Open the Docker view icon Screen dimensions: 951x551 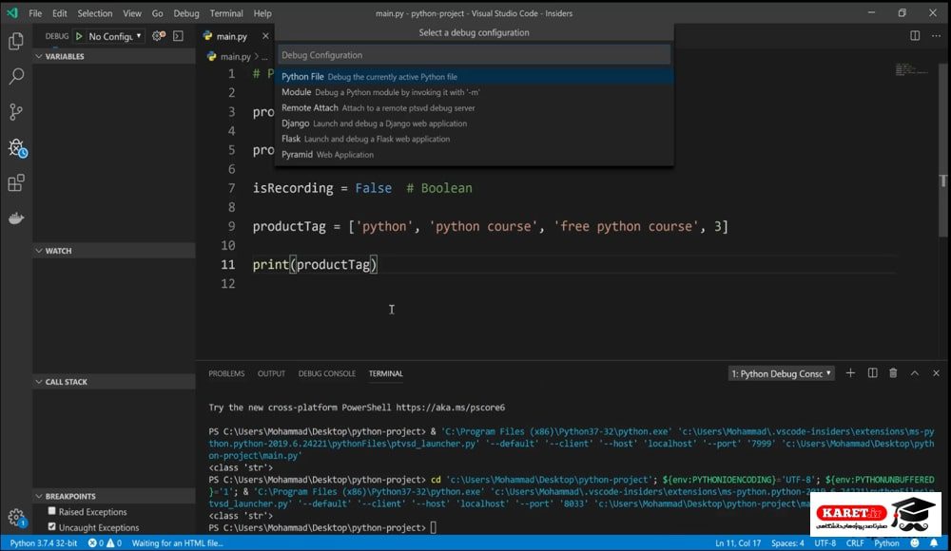tap(16, 218)
